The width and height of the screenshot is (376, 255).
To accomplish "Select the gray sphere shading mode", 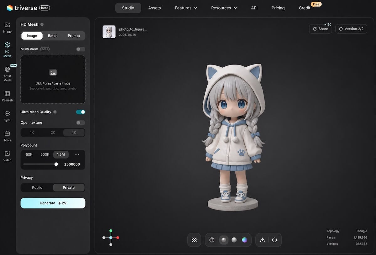I will (x=234, y=240).
